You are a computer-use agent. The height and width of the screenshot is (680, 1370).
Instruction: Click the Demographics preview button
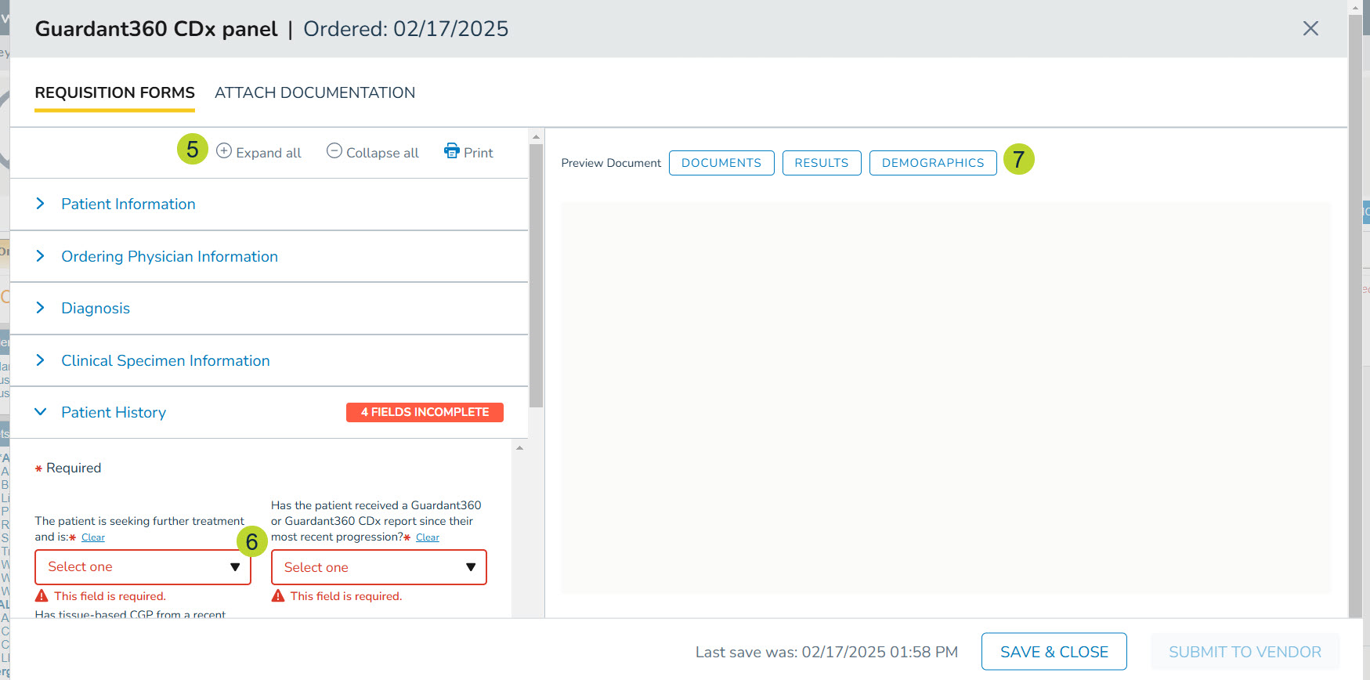pyautogui.click(x=932, y=163)
